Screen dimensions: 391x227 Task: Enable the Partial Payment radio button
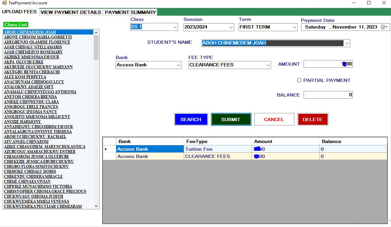coord(299,80)
